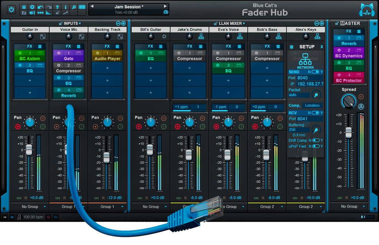Open Bill's Guitar channel gear settings
Viewport: 379px width, 245px height.
coord(164,37)
